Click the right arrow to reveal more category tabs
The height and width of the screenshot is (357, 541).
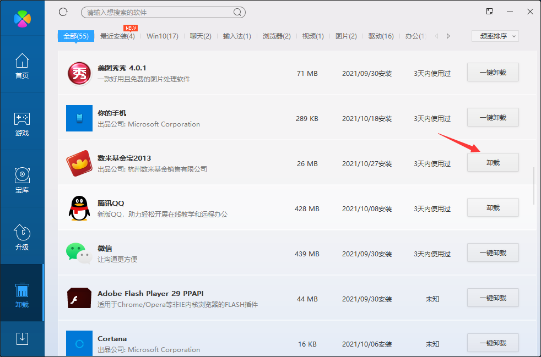click(447, 35)
